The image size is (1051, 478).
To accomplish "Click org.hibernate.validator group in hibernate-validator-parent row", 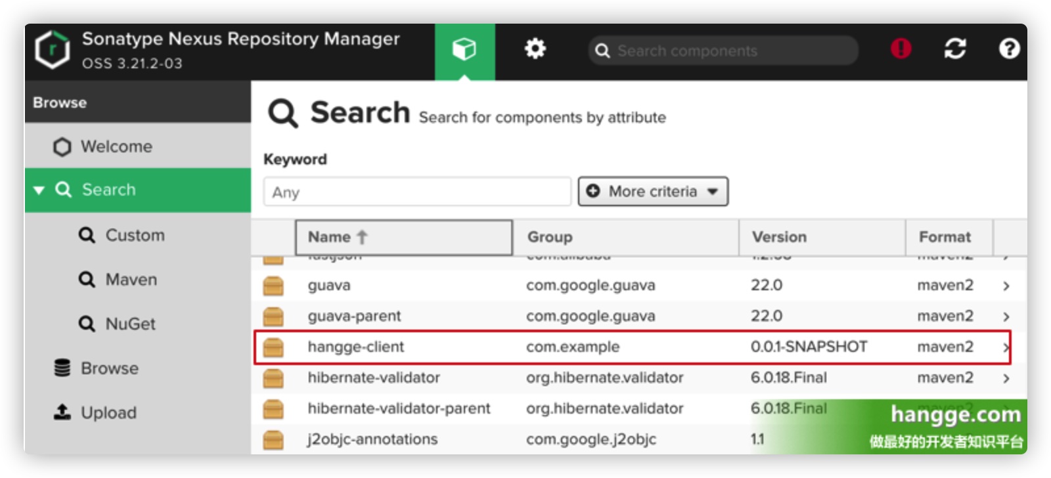I will coord(604,409).
